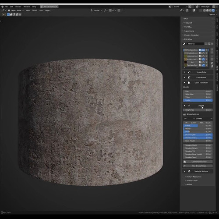Open the UVMap dropdown
This screenshot has height=219, width=219.
click(x=204, y=118)
